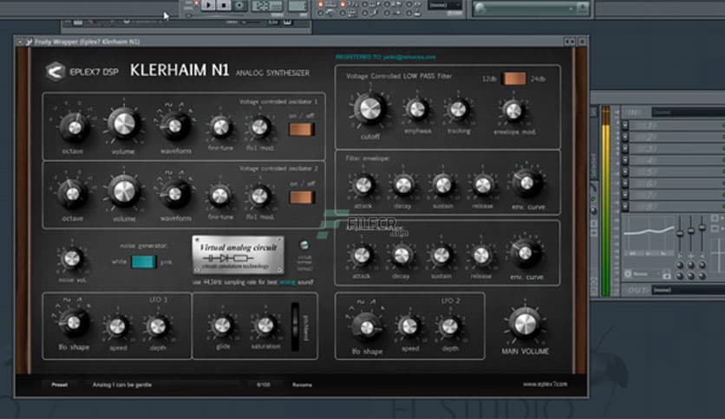Click the Preset button in bottom bar
Screen dimensions: 725x419
pyautogui.click(x=60, y=384)
